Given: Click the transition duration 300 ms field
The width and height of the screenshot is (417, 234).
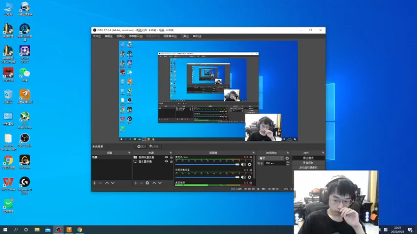Looking at the screenshot, I should point(275,163).
